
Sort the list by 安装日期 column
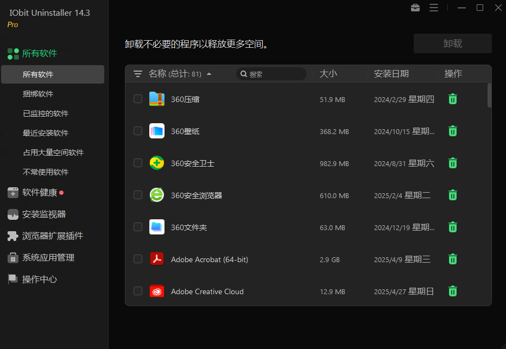pyautogui.click(x=391, y=74)
